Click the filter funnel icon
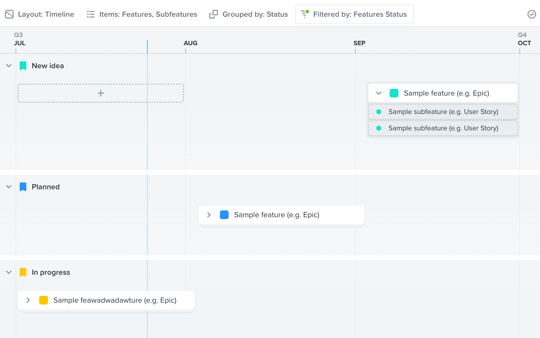This screenshot has width=540, height=338. (305, 14)
